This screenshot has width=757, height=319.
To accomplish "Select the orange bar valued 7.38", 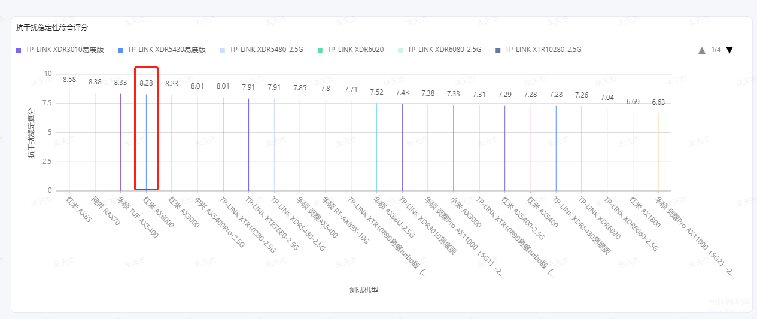I will pos(428,148).
